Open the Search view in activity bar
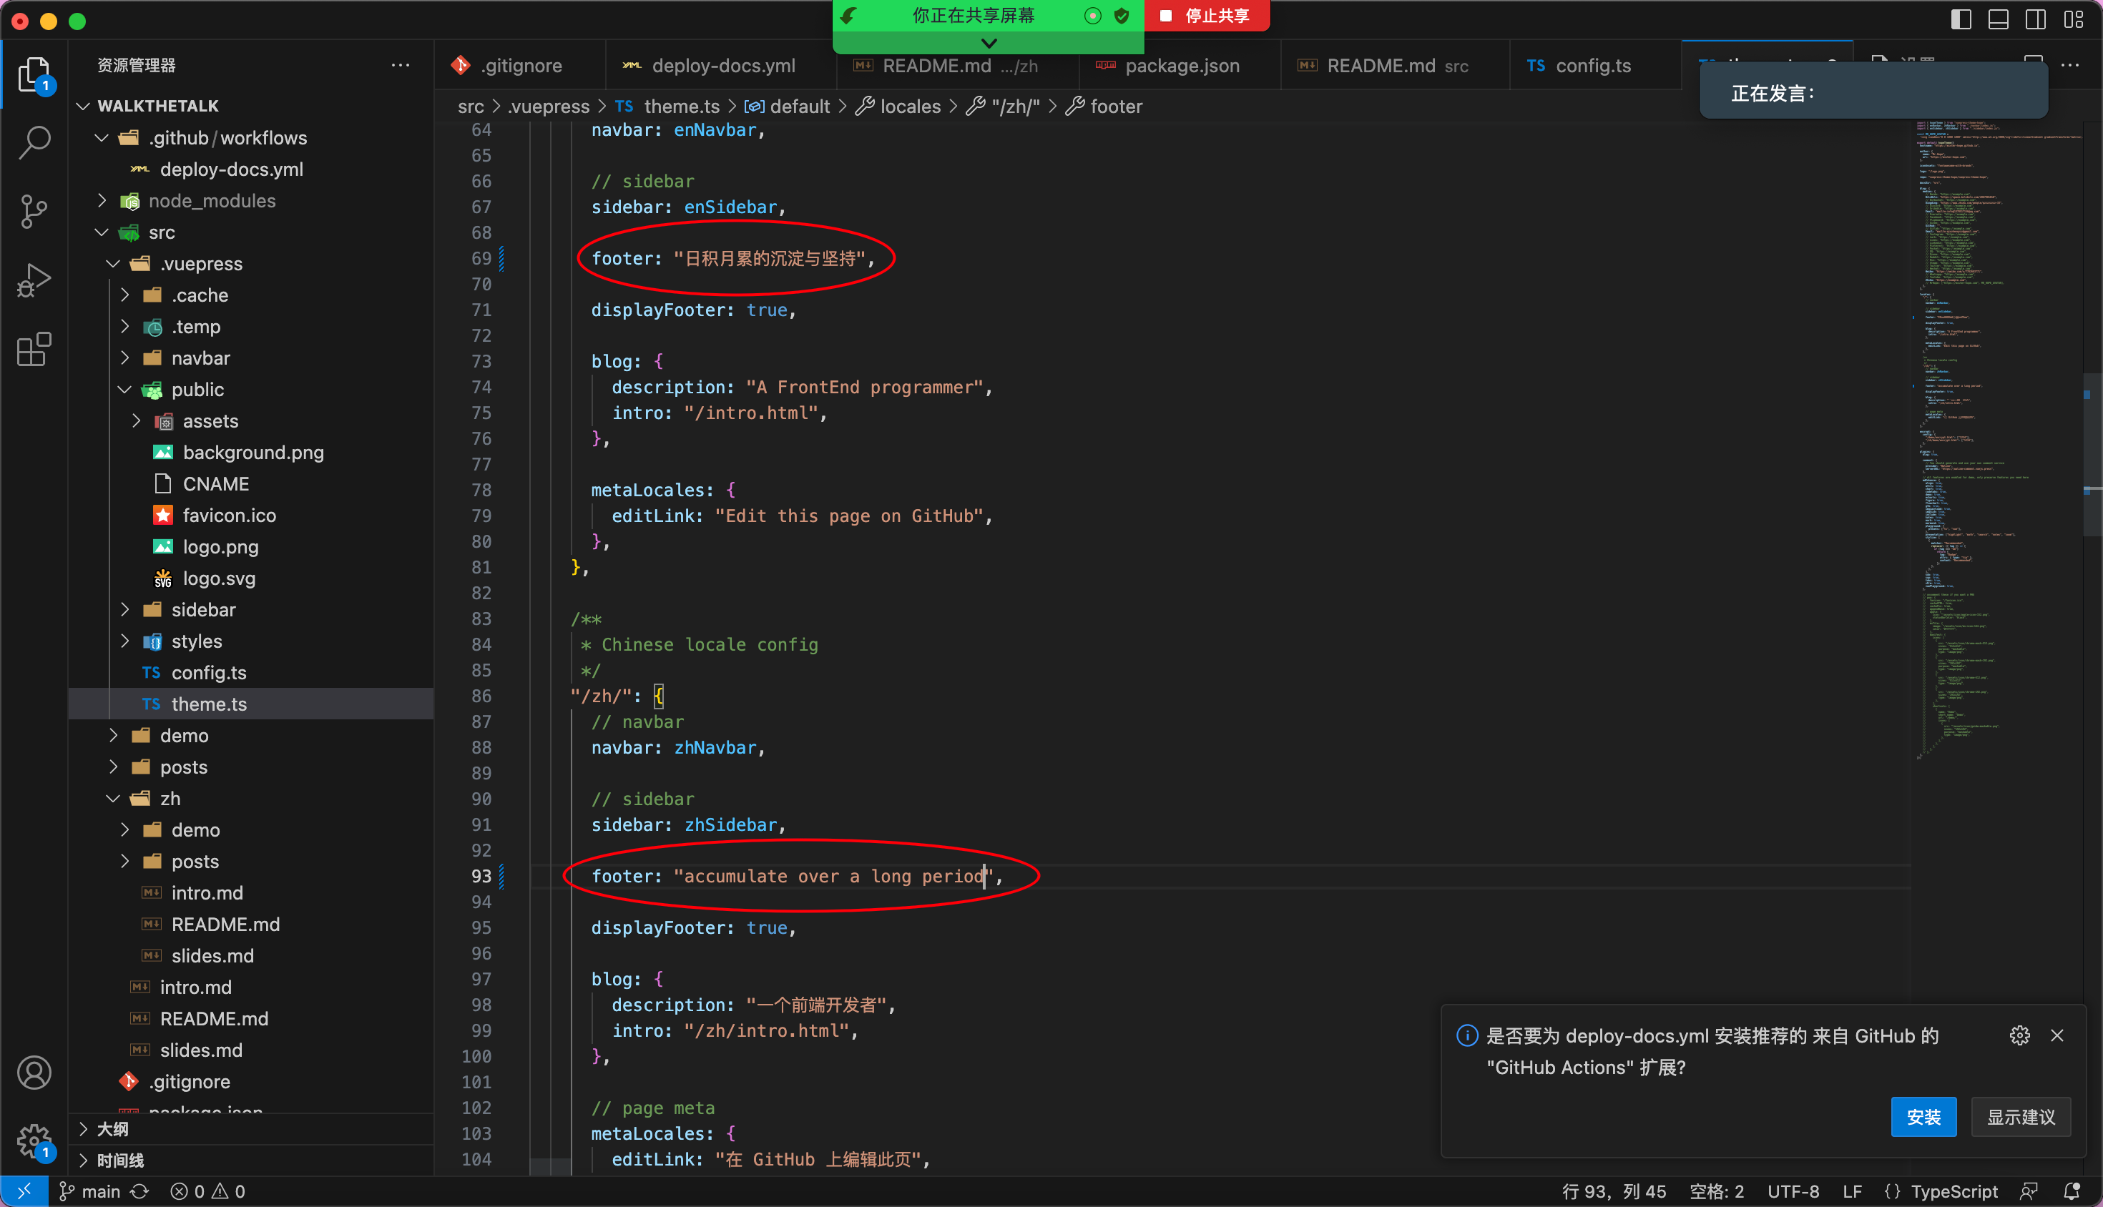This screenshot has height=1207, width=2103. pyautogui.click(x=34, y=142)
